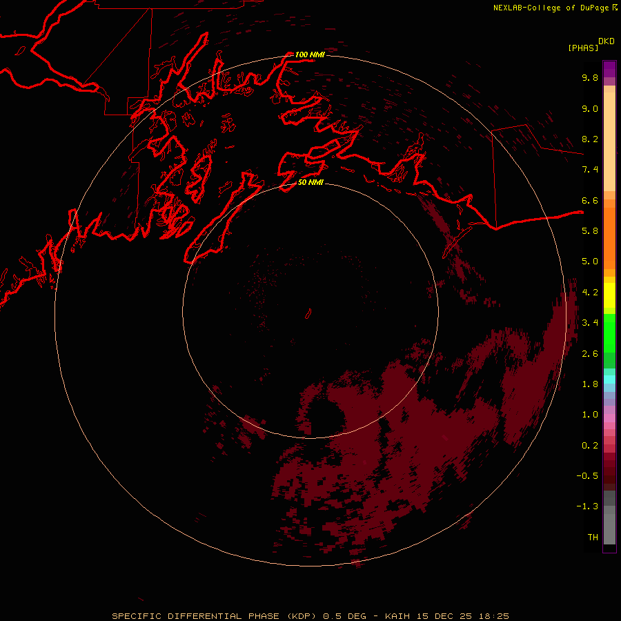Click the 9.0 value on color scale
Screen dimensions: 621x621
[x=590, y=108]
